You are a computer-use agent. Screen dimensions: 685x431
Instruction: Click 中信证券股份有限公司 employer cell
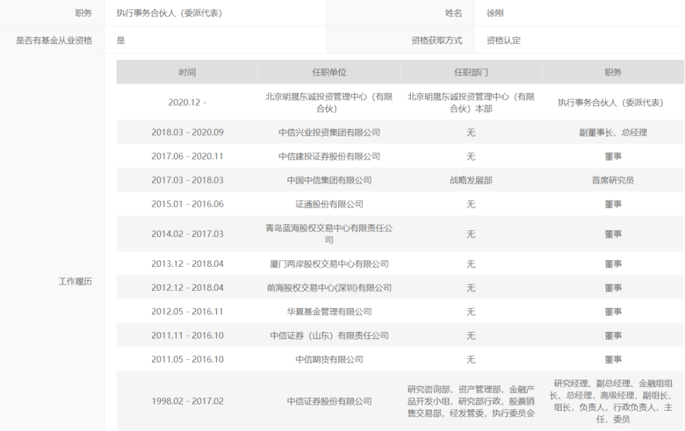coord(329,401)
